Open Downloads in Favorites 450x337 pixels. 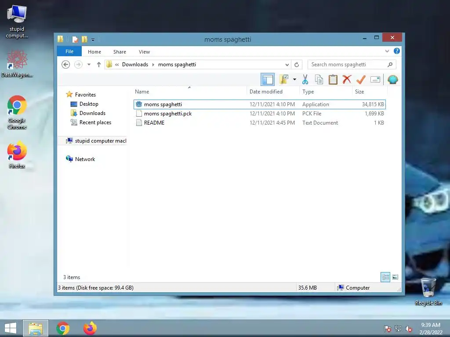92,113
